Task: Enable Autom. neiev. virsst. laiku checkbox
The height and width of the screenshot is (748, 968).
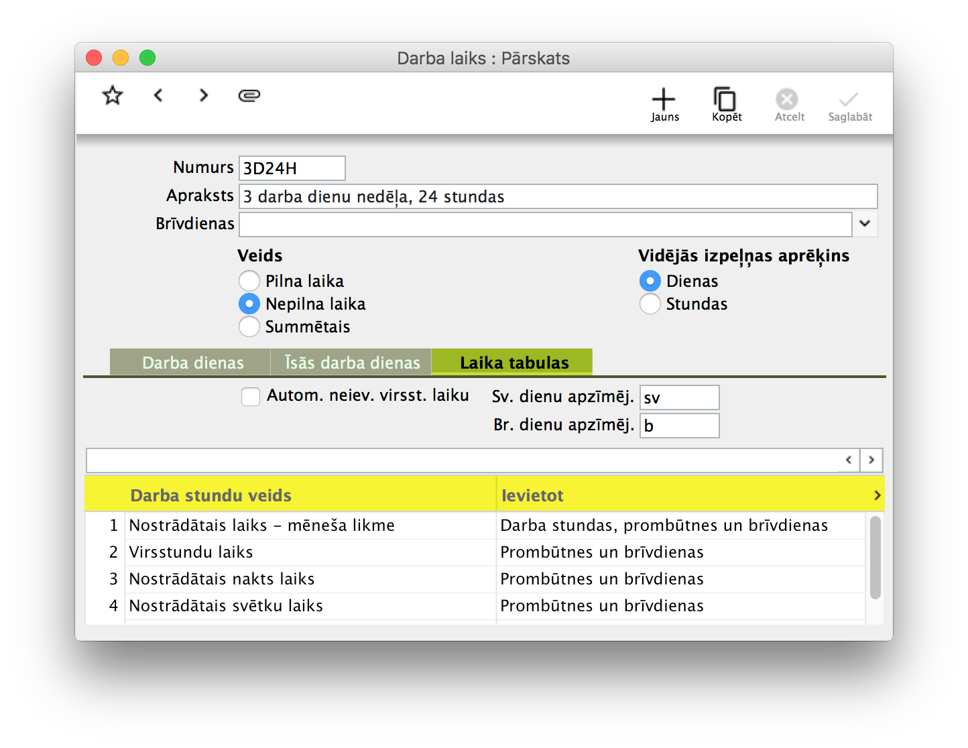Action: click(251, 397)
